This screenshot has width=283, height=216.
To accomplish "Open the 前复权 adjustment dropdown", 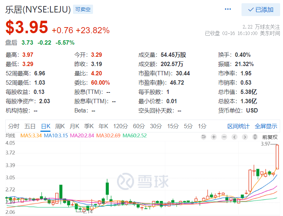I will (270, 137).
